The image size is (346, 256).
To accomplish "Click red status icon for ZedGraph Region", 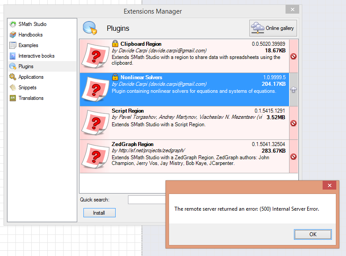I will point(293,157).
